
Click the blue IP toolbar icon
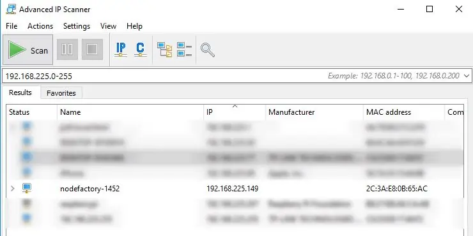tap(121, 50)
